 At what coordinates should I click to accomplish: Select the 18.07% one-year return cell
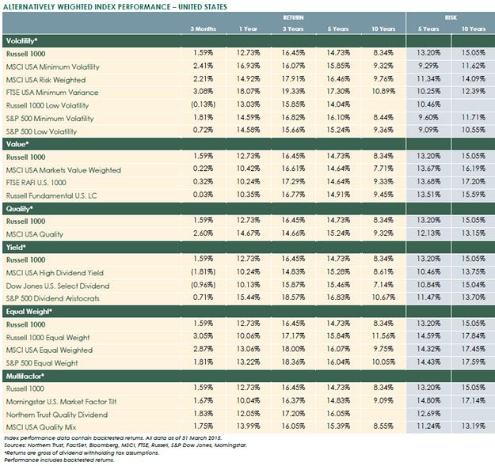pos(248,92)
